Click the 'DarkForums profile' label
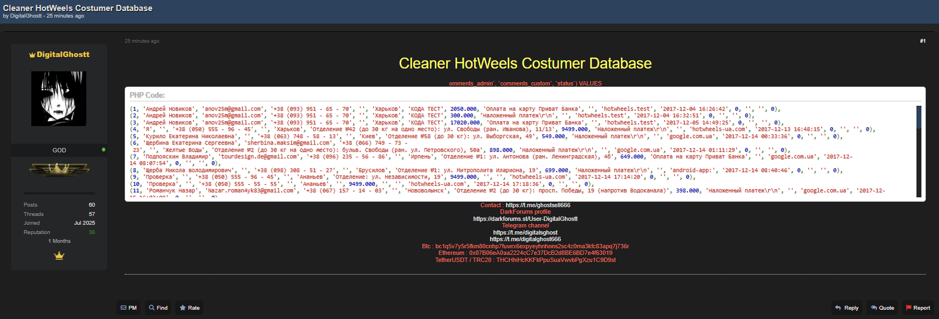This screenshot has height=319, width=939. pyautogui.click(x=525, y=212)
